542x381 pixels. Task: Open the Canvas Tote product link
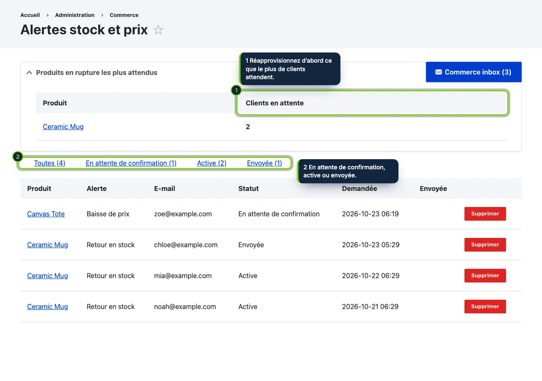tap(46, 214)
